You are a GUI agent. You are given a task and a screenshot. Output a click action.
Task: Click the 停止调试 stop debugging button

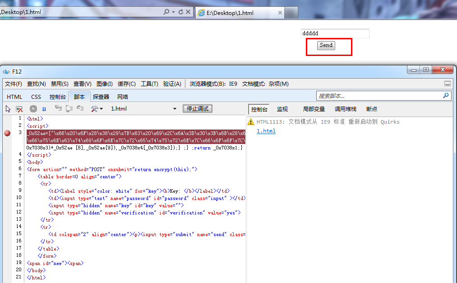point(198,109)
